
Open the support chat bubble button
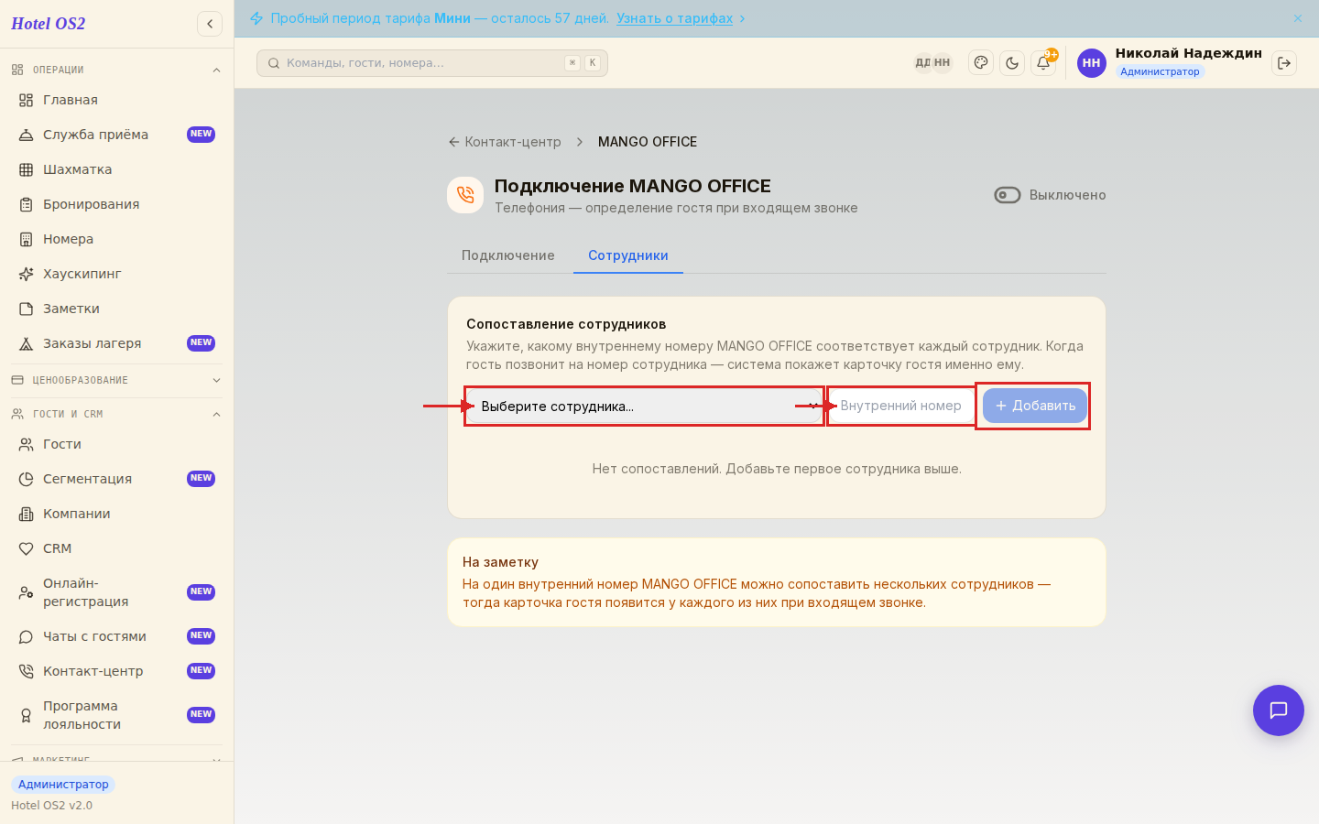tap(1279, 710)
